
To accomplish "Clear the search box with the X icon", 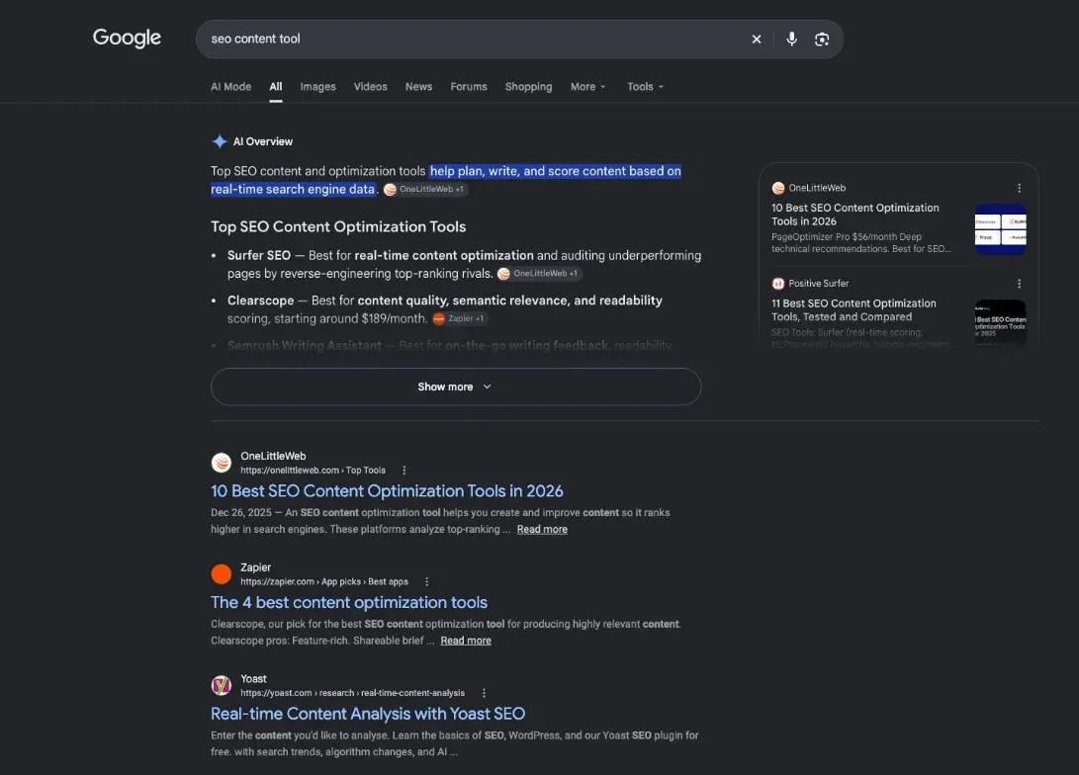I will click(x=757, y=40).
